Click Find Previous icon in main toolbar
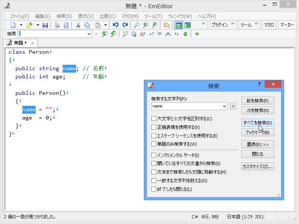The height and width of the screenshot is (224, 299). (155, 25)
